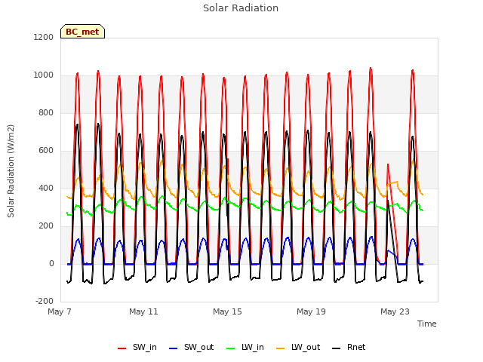Click the black Rnet legend color marker
Viewport: 483px width, 362px height.
(x=337, y=348)
